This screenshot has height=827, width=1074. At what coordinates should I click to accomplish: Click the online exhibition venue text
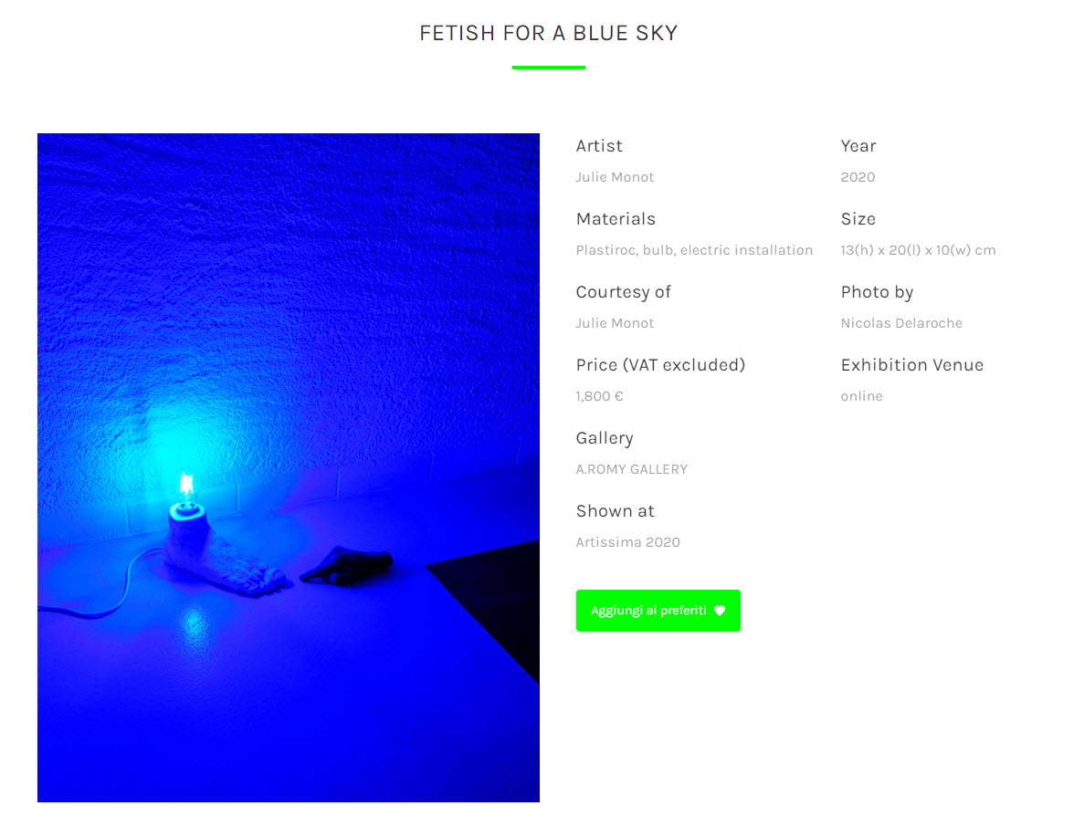(862, 396)
